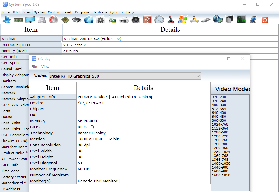Screen dimensions: 279x192
Task: Click the red power button icon
Action: (x=265, y=20)
